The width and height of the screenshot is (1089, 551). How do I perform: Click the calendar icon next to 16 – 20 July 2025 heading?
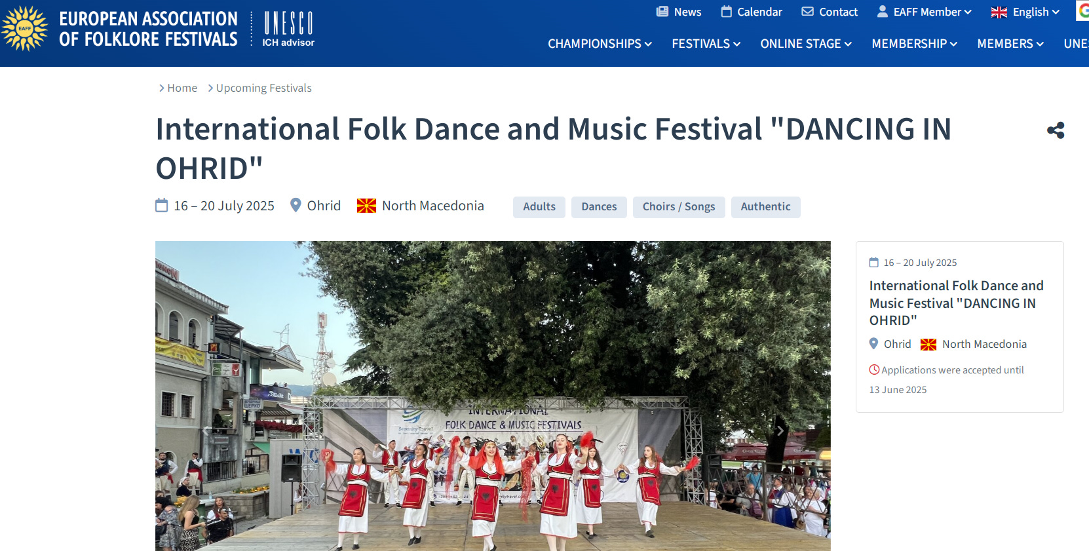(x=161, y=206)
